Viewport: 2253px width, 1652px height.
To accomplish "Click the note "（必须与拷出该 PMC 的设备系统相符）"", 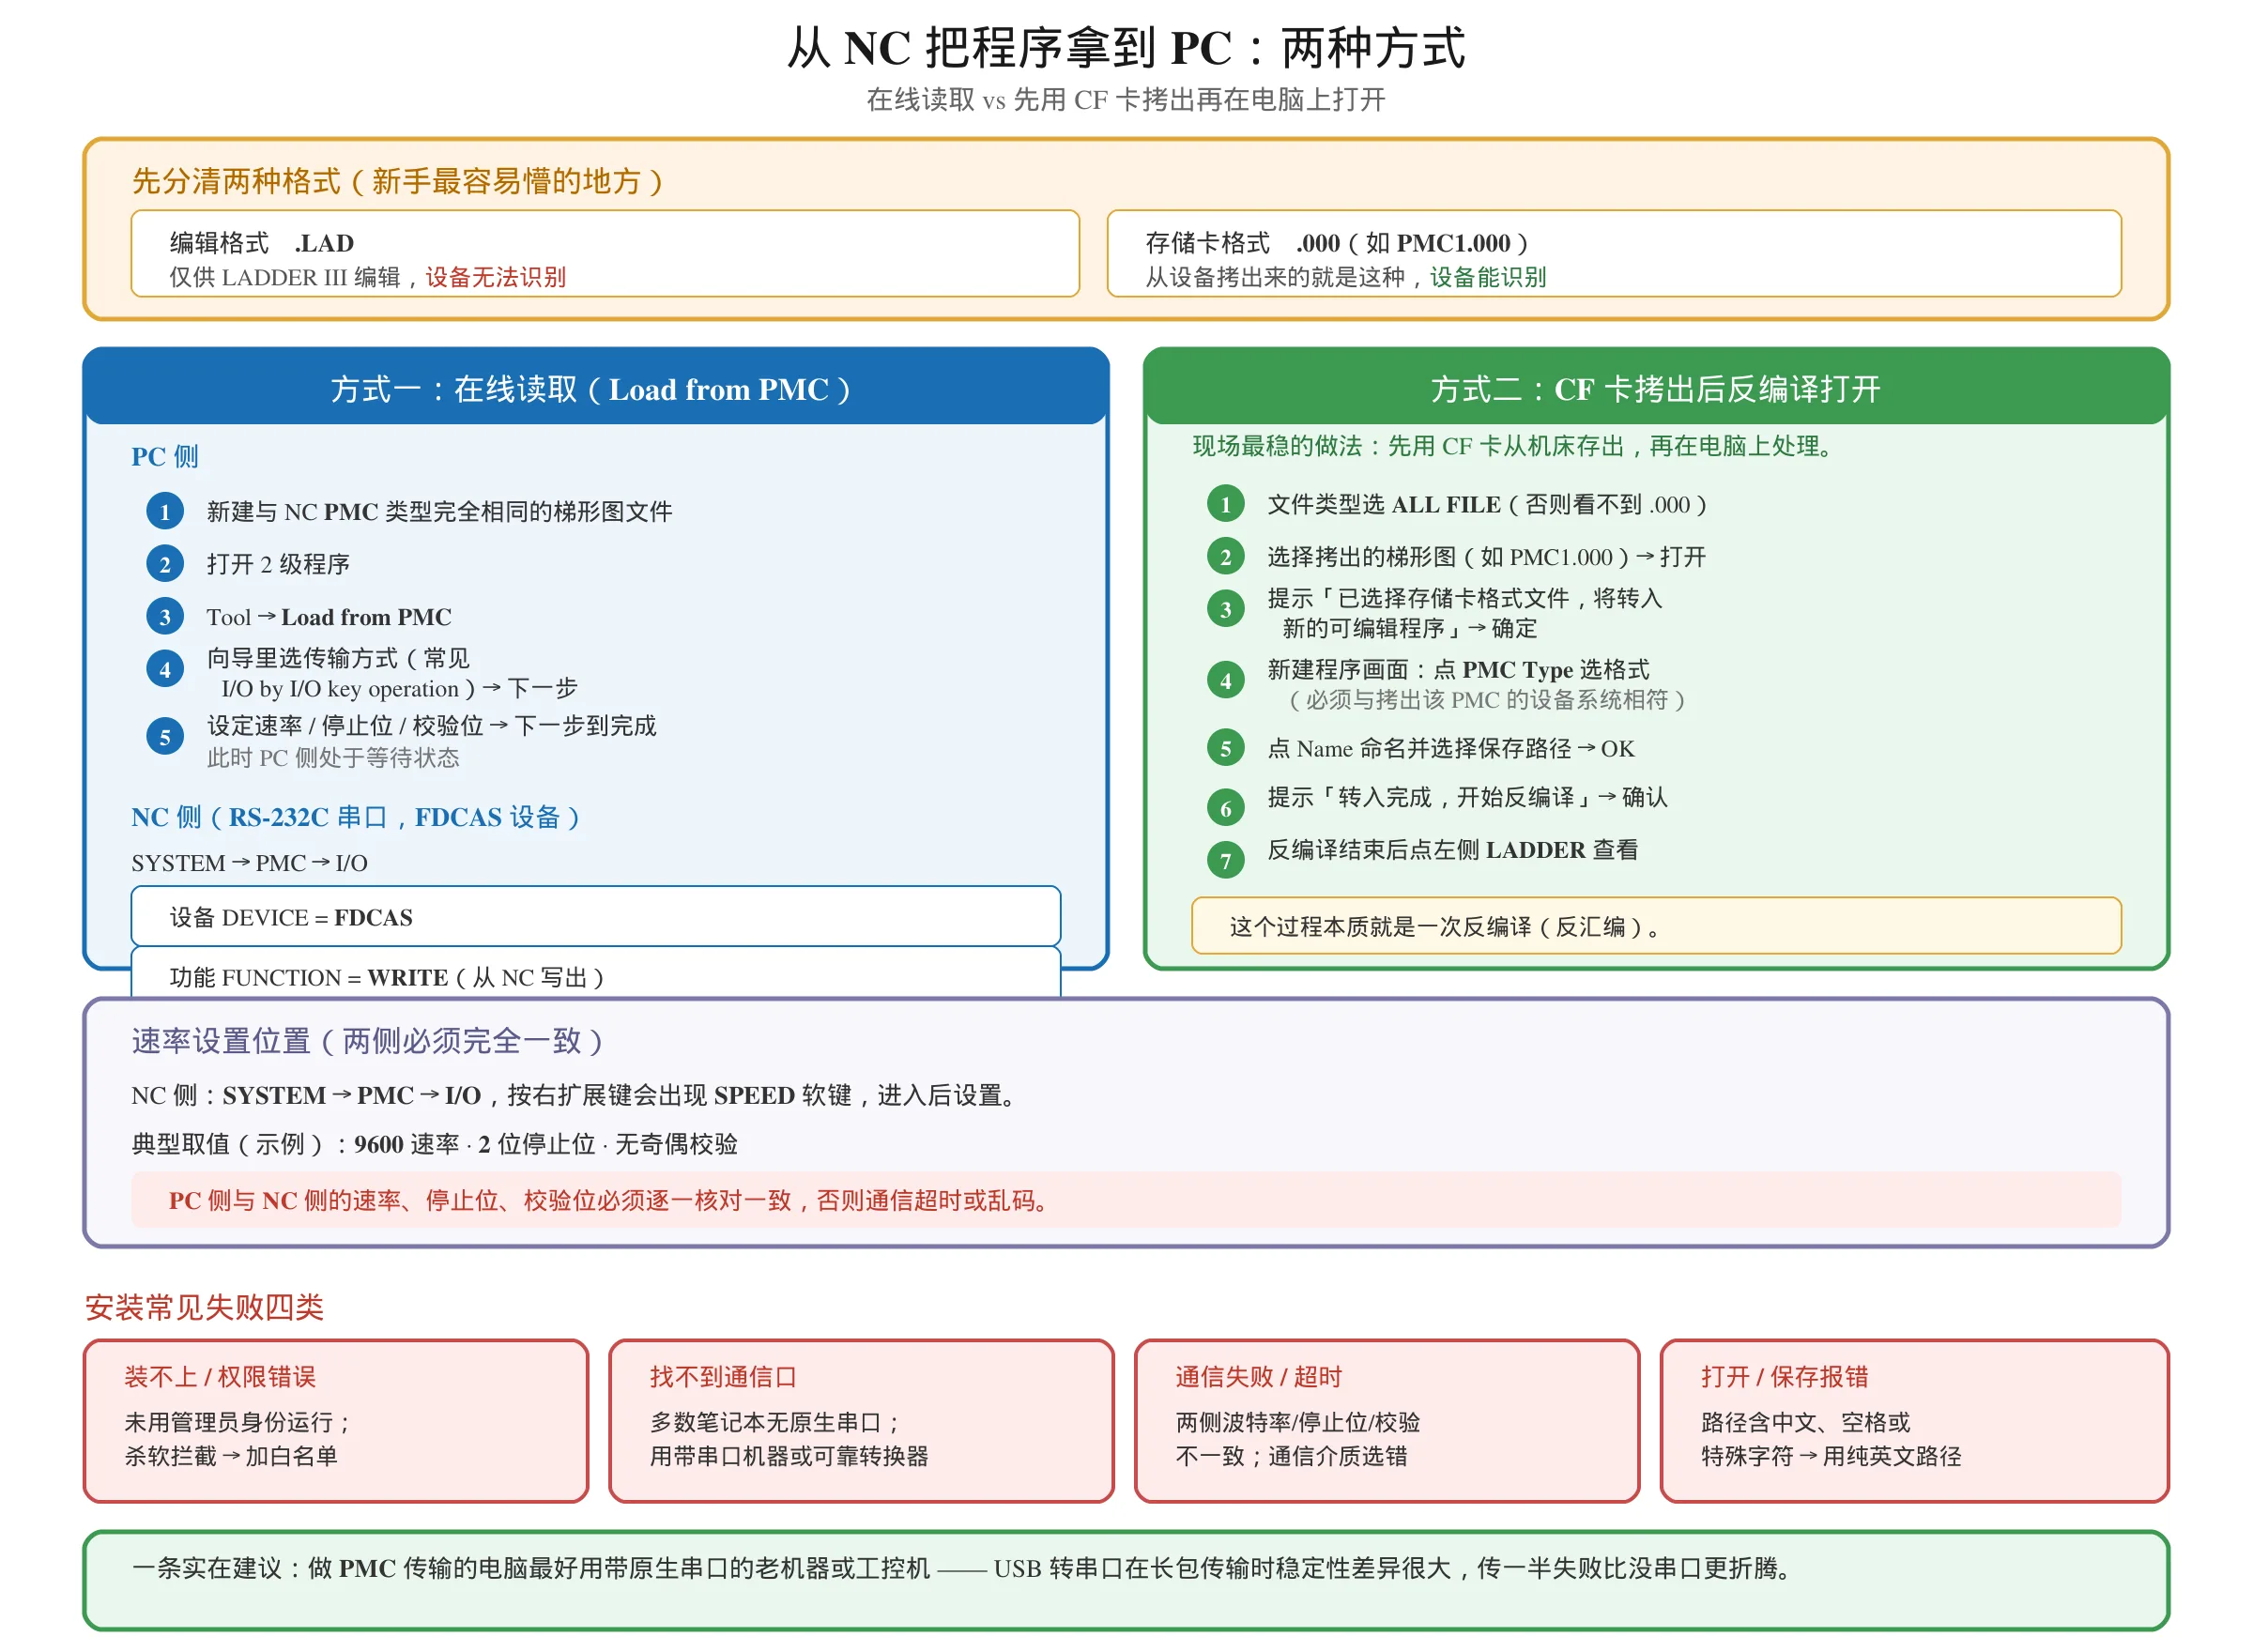I will [1485, 700].
